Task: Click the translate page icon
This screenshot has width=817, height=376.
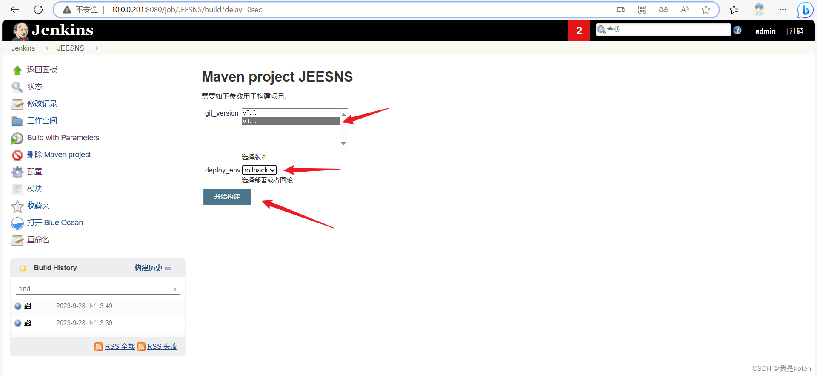Action: point(663,9)
